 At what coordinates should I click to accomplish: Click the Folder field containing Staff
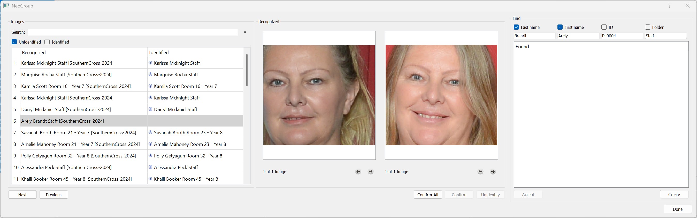[666, 36]
